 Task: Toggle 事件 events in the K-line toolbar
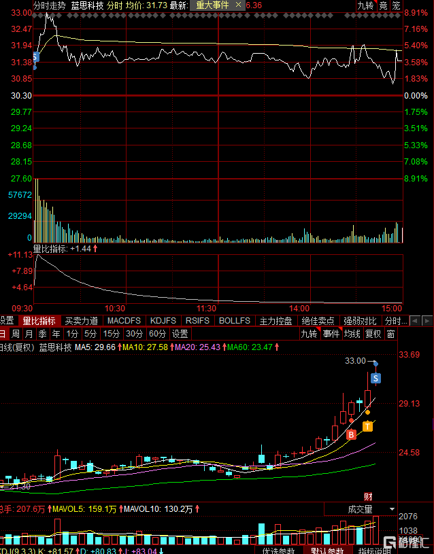331,334
